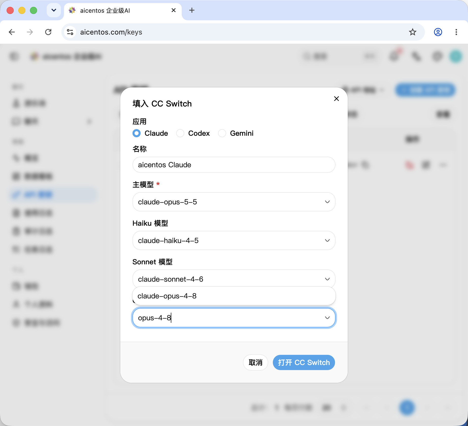The height and width of the screenshot is (426, 468).
Task: Open the Sonnet 模型 dropdown showing claude-sonnet-4-6
Action: click(x=234, y=279)
